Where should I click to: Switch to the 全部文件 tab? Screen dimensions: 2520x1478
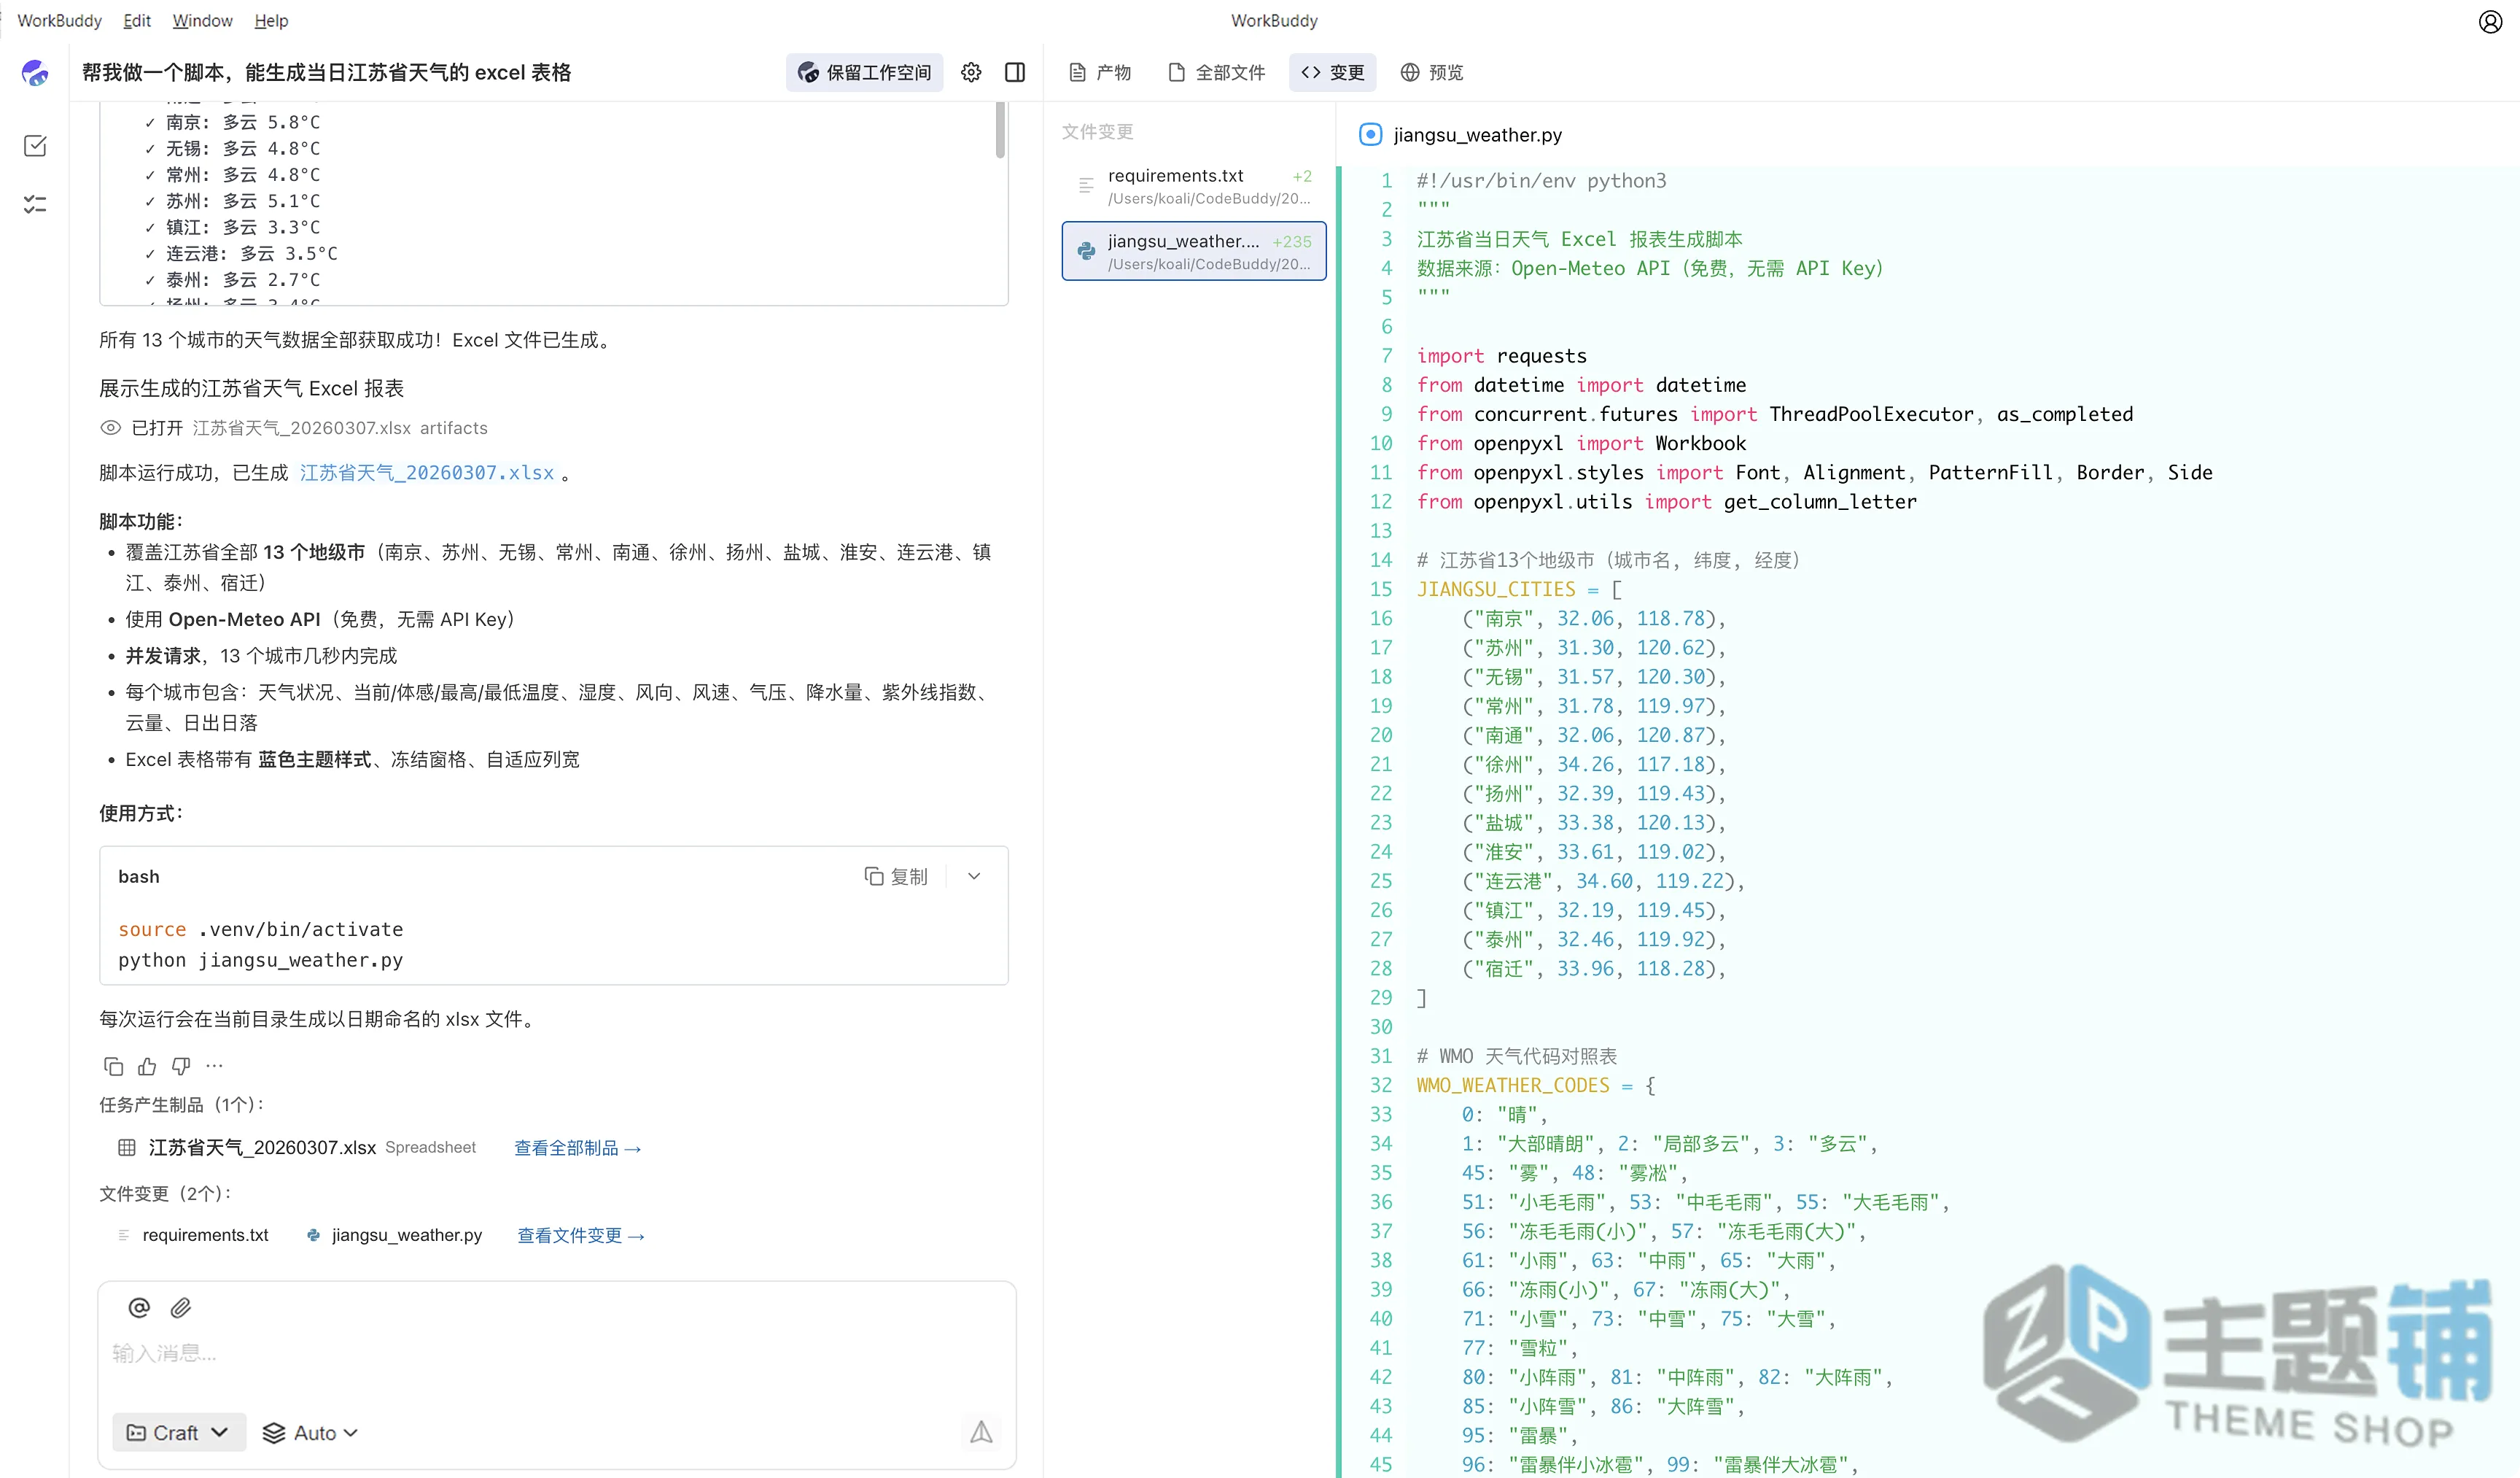pyautogui.click(x=1216, y=72)
